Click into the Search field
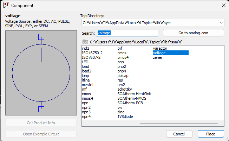229x141 pixels. coord(127,33)
